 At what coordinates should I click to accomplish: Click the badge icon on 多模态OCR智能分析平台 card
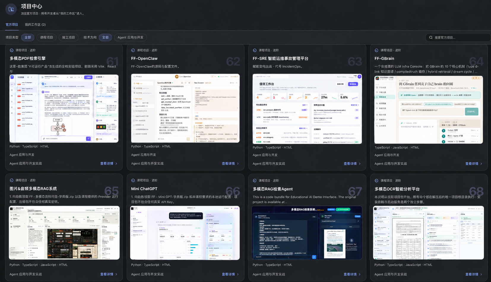[x=376, y=181]
